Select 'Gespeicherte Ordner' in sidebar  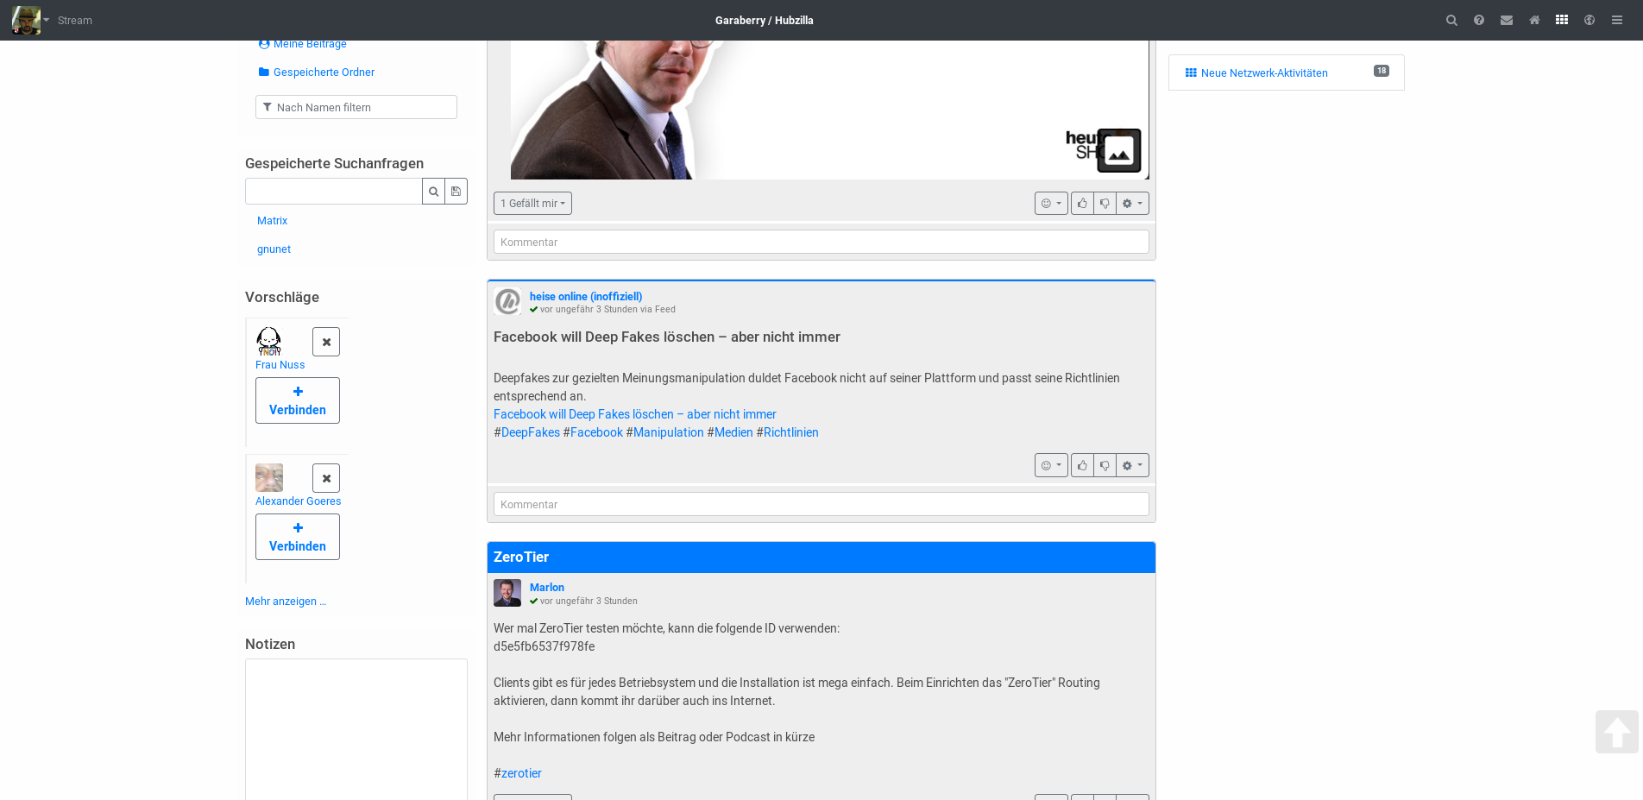324,72
